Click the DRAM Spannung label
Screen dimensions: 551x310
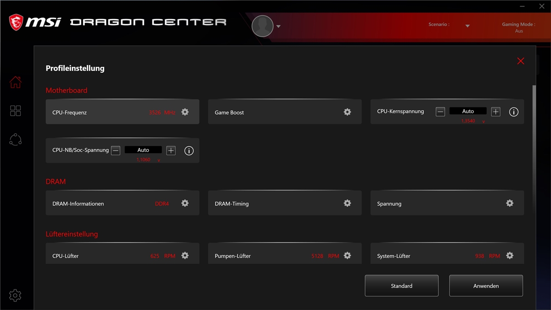click(x=389, y=203)
